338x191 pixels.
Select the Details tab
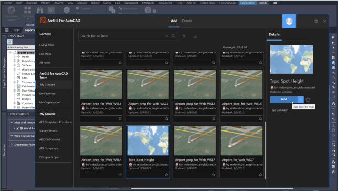pyautogui.click(x=274, y=34)
